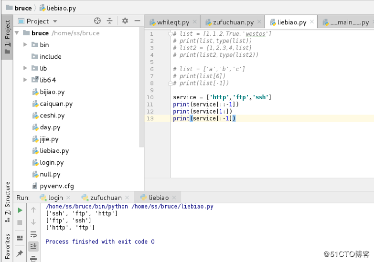Viewport: 374px width, 262px height.
Task: Open the Project view dropdown
Action: tap(55, 21)
